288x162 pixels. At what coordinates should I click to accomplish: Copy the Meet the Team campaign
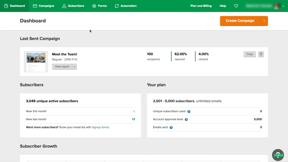tap(249, 54)
